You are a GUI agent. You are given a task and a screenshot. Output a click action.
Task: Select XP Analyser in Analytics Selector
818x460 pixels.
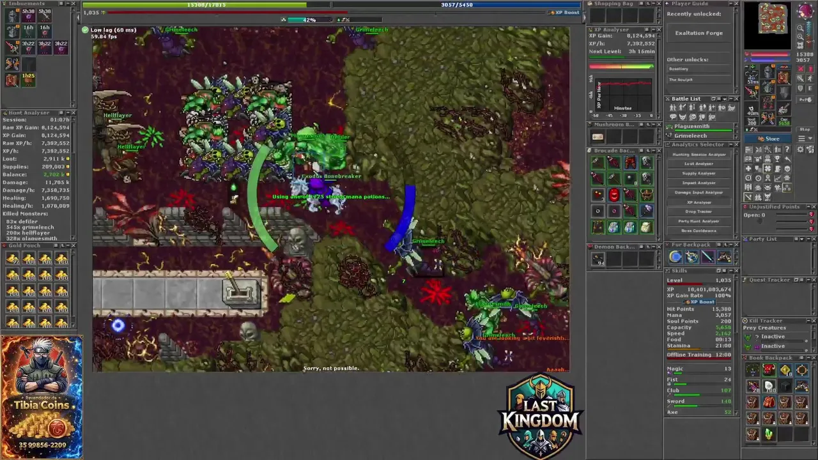pyautogui.click(x=699, y=203)
